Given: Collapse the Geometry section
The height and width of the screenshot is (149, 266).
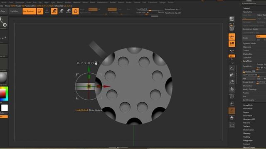Looking at the screenshot, I should click(x=247, y=12).
